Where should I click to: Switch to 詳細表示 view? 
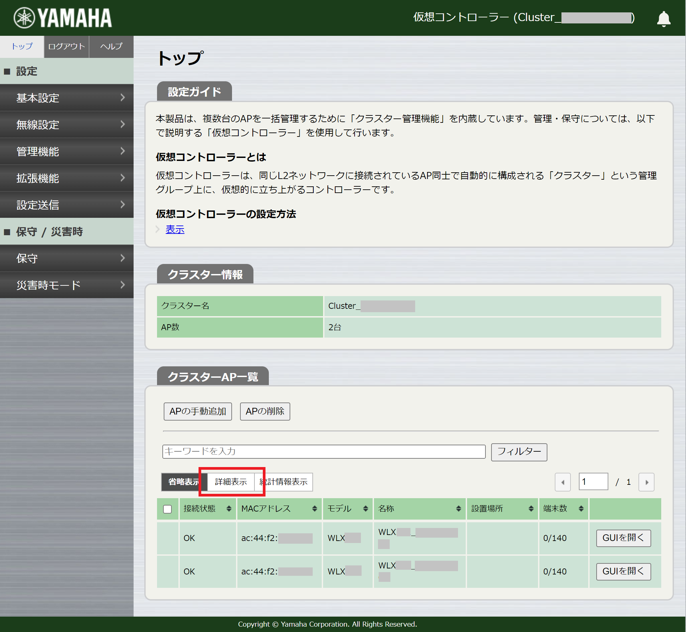(x=231, y=482)
